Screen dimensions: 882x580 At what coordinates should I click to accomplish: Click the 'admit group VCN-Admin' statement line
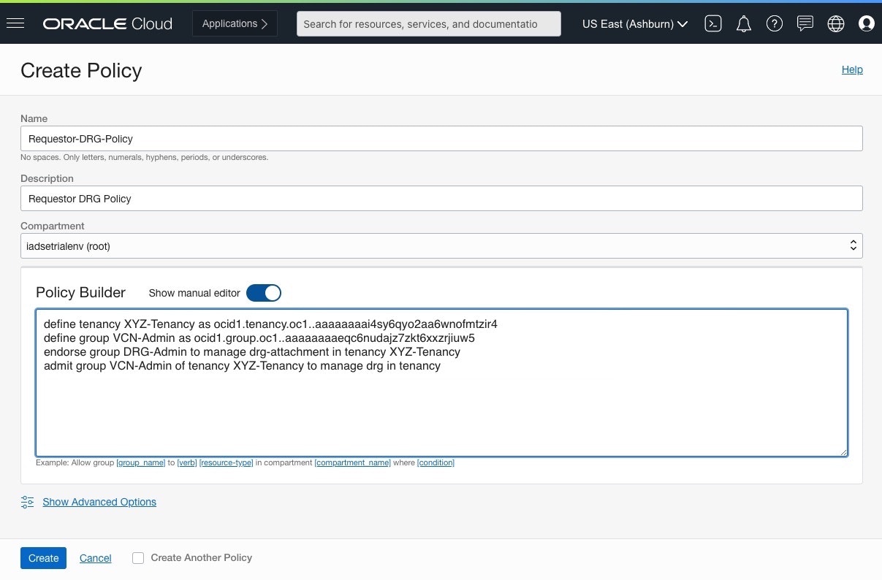click(242, 365)
